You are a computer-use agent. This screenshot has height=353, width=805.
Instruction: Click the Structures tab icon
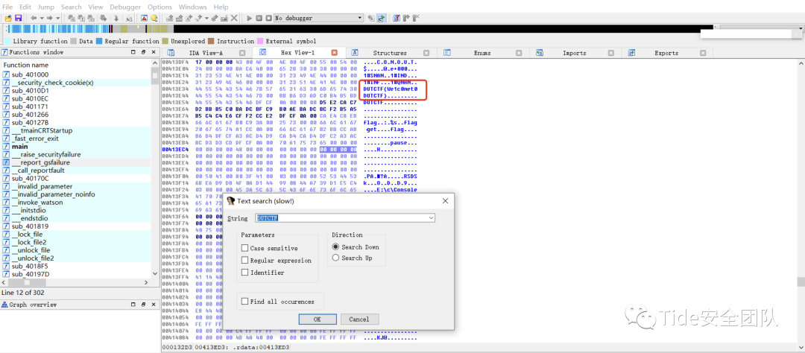[356, 53]
